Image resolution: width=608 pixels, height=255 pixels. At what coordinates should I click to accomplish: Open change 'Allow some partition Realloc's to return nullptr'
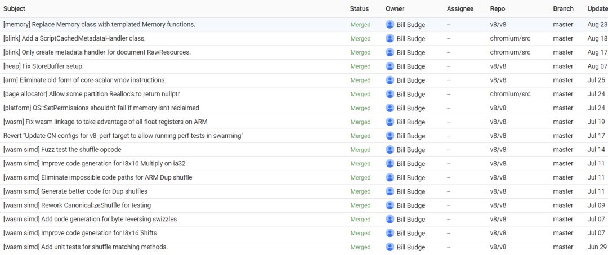pyautogui.click(x=92, y=94)
